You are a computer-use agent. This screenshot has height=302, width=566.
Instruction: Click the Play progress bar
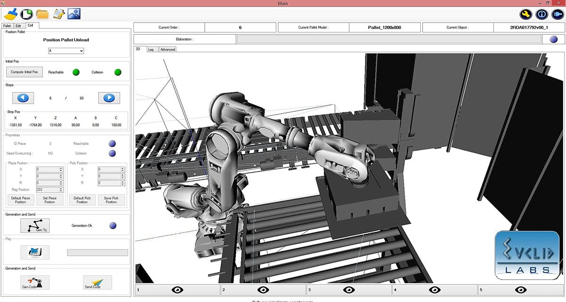coord(98,252)
